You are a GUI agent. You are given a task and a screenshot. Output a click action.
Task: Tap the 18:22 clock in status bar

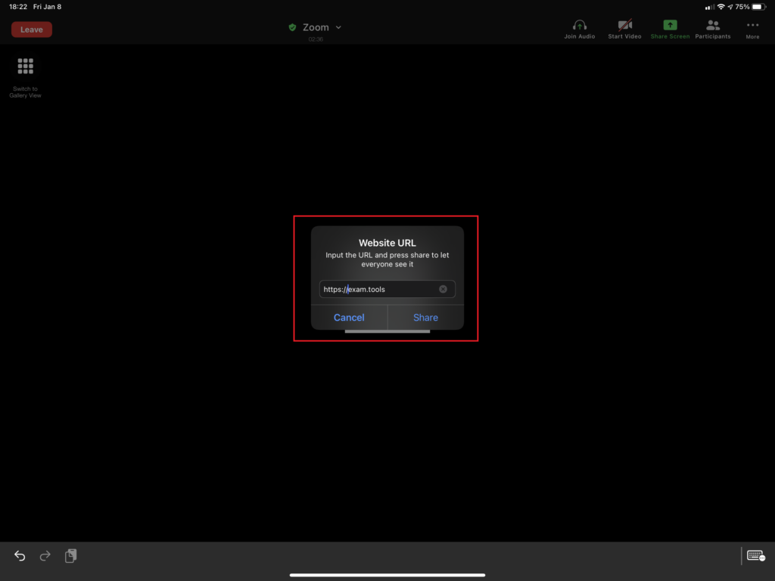pos(18,7)
